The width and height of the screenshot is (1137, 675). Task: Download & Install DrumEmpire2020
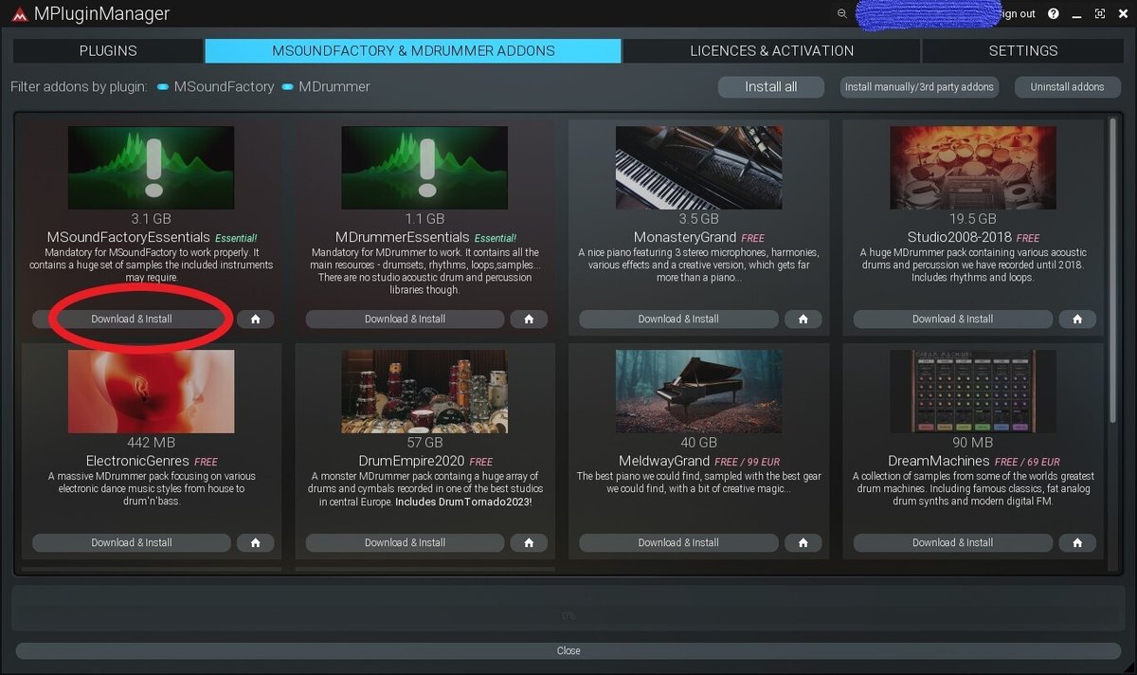pyautogui.click(x=406, y=543)
